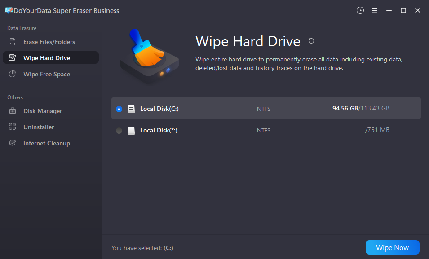Click the large broom hard drive illustration
The width and height of the screenshot is (429, 259).
(150, 56)
